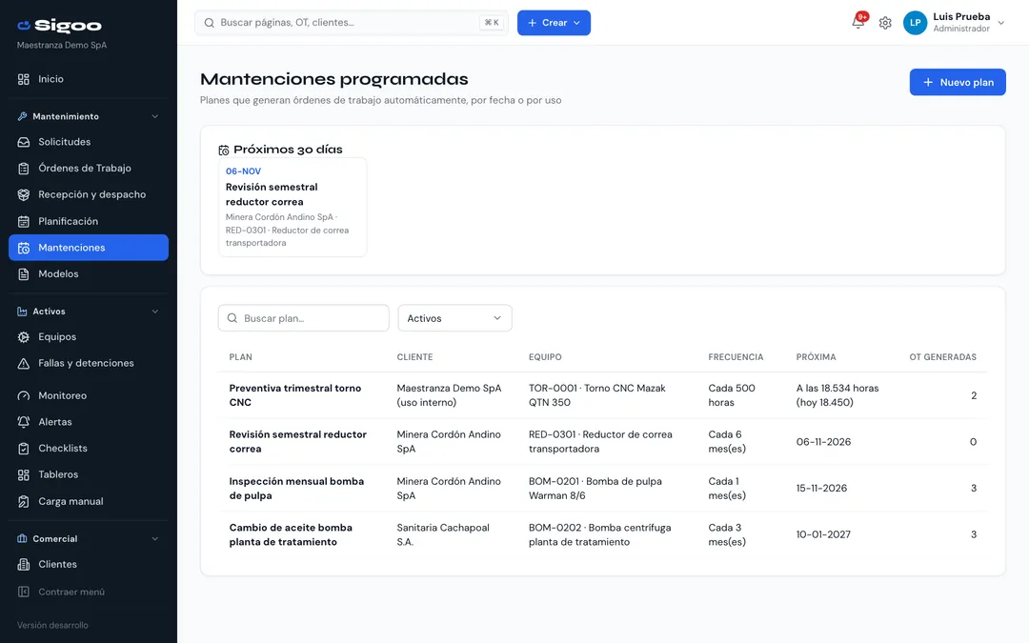The height and width of the screenshot is (643, 1029).
Task: Select Cambio de aceite bomba planta row
Action: coord(602,534)
